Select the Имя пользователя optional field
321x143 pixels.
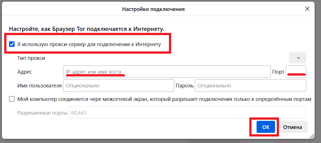pos(118,85)
